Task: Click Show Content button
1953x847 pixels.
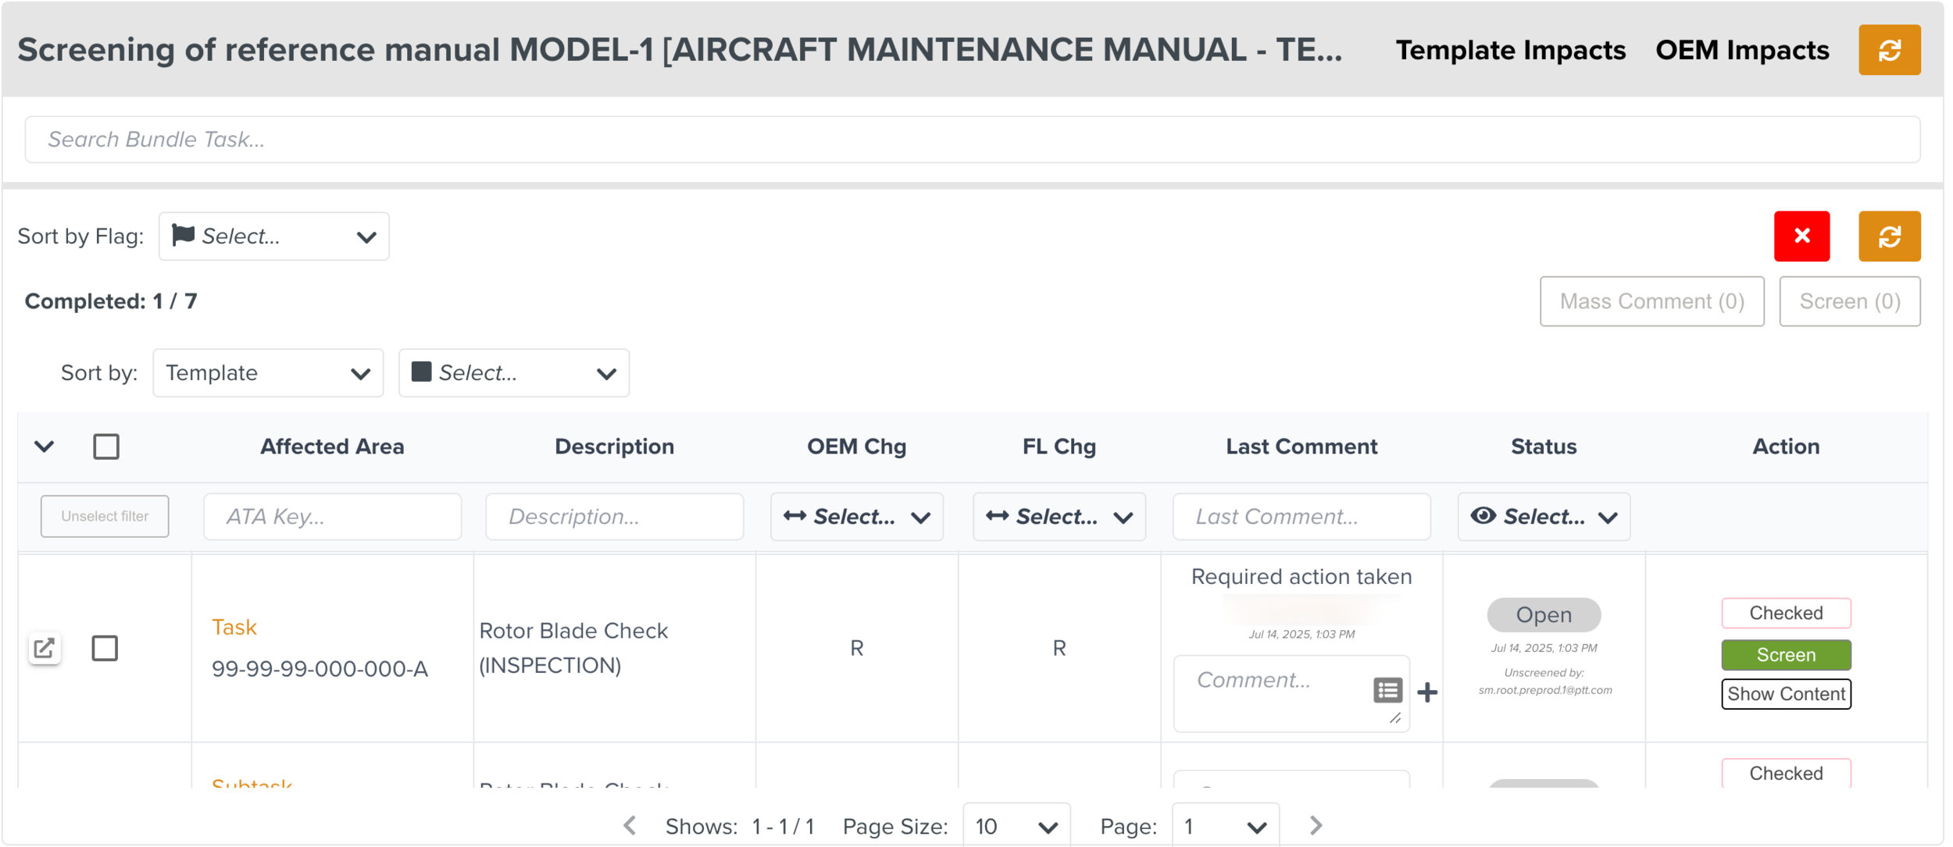Action: (x=1785, y=693)
